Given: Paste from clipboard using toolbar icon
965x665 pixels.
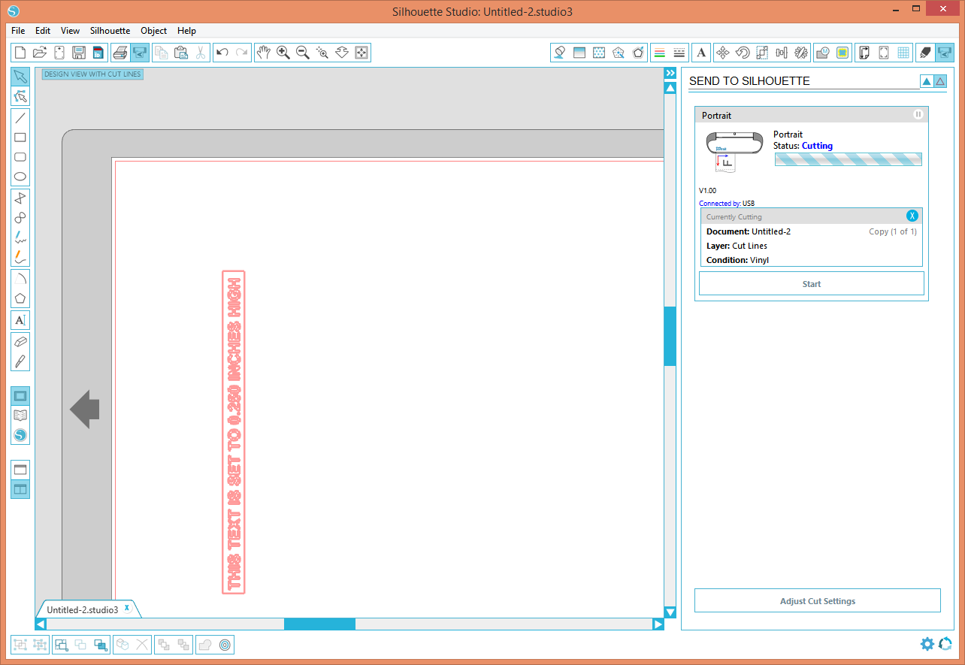Looking at the screenshot, I should (181, 53).
